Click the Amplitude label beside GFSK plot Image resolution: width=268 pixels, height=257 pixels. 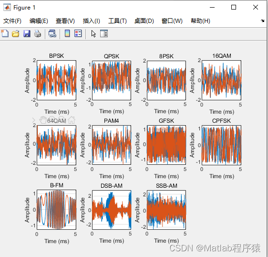point(137,145)
